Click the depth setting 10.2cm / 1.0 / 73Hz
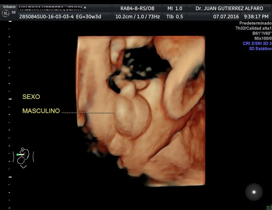 138,17
